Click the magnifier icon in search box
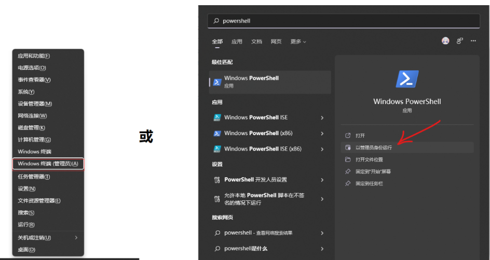 point(216,21)
